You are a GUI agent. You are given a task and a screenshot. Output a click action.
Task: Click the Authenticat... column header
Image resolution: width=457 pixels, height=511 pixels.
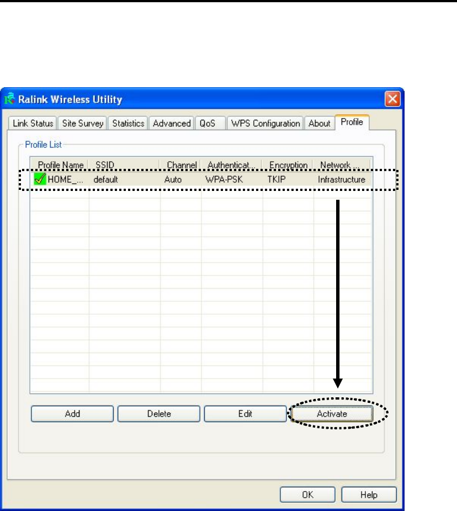[x=232, y=165]
